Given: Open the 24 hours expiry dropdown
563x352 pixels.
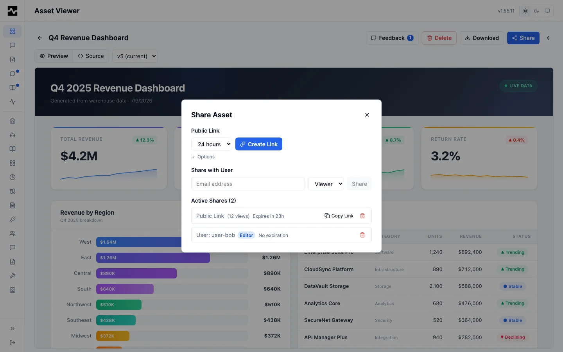Looking at the screenshot, I should tap(212, 144).
